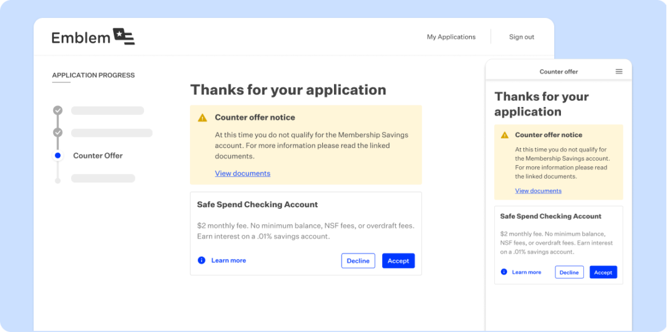
Task: Click the second completed step checkmark
Action: 58,133
